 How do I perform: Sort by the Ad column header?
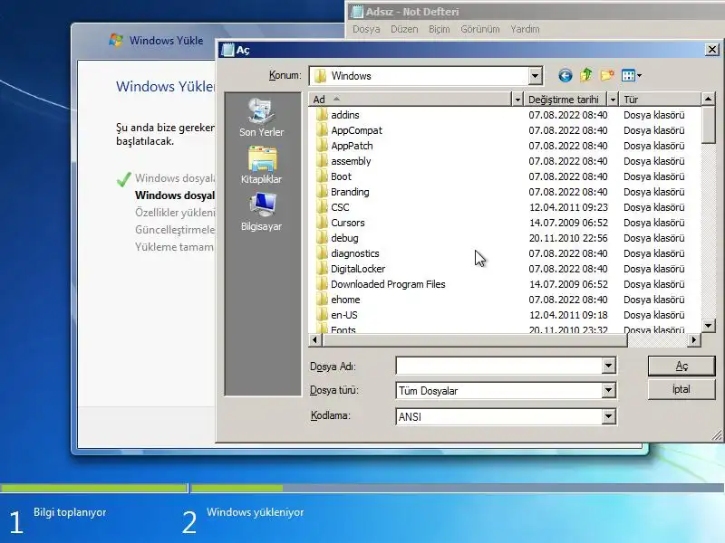[x=411, y=100]
